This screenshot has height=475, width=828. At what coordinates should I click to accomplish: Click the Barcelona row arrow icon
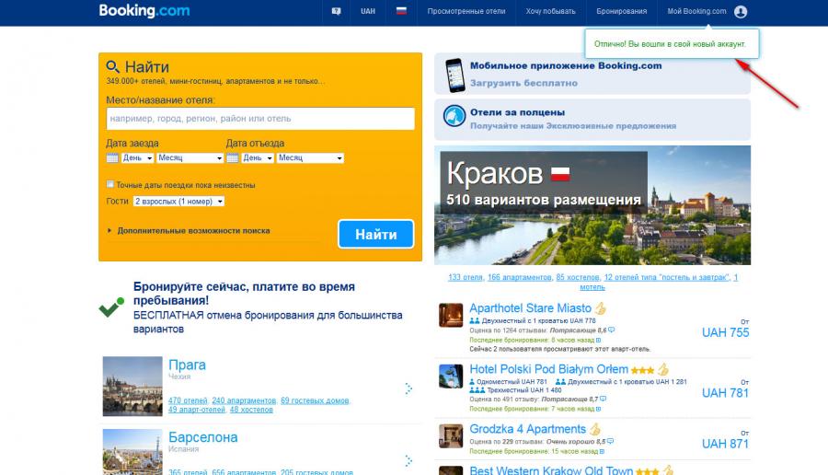point(408,461)
